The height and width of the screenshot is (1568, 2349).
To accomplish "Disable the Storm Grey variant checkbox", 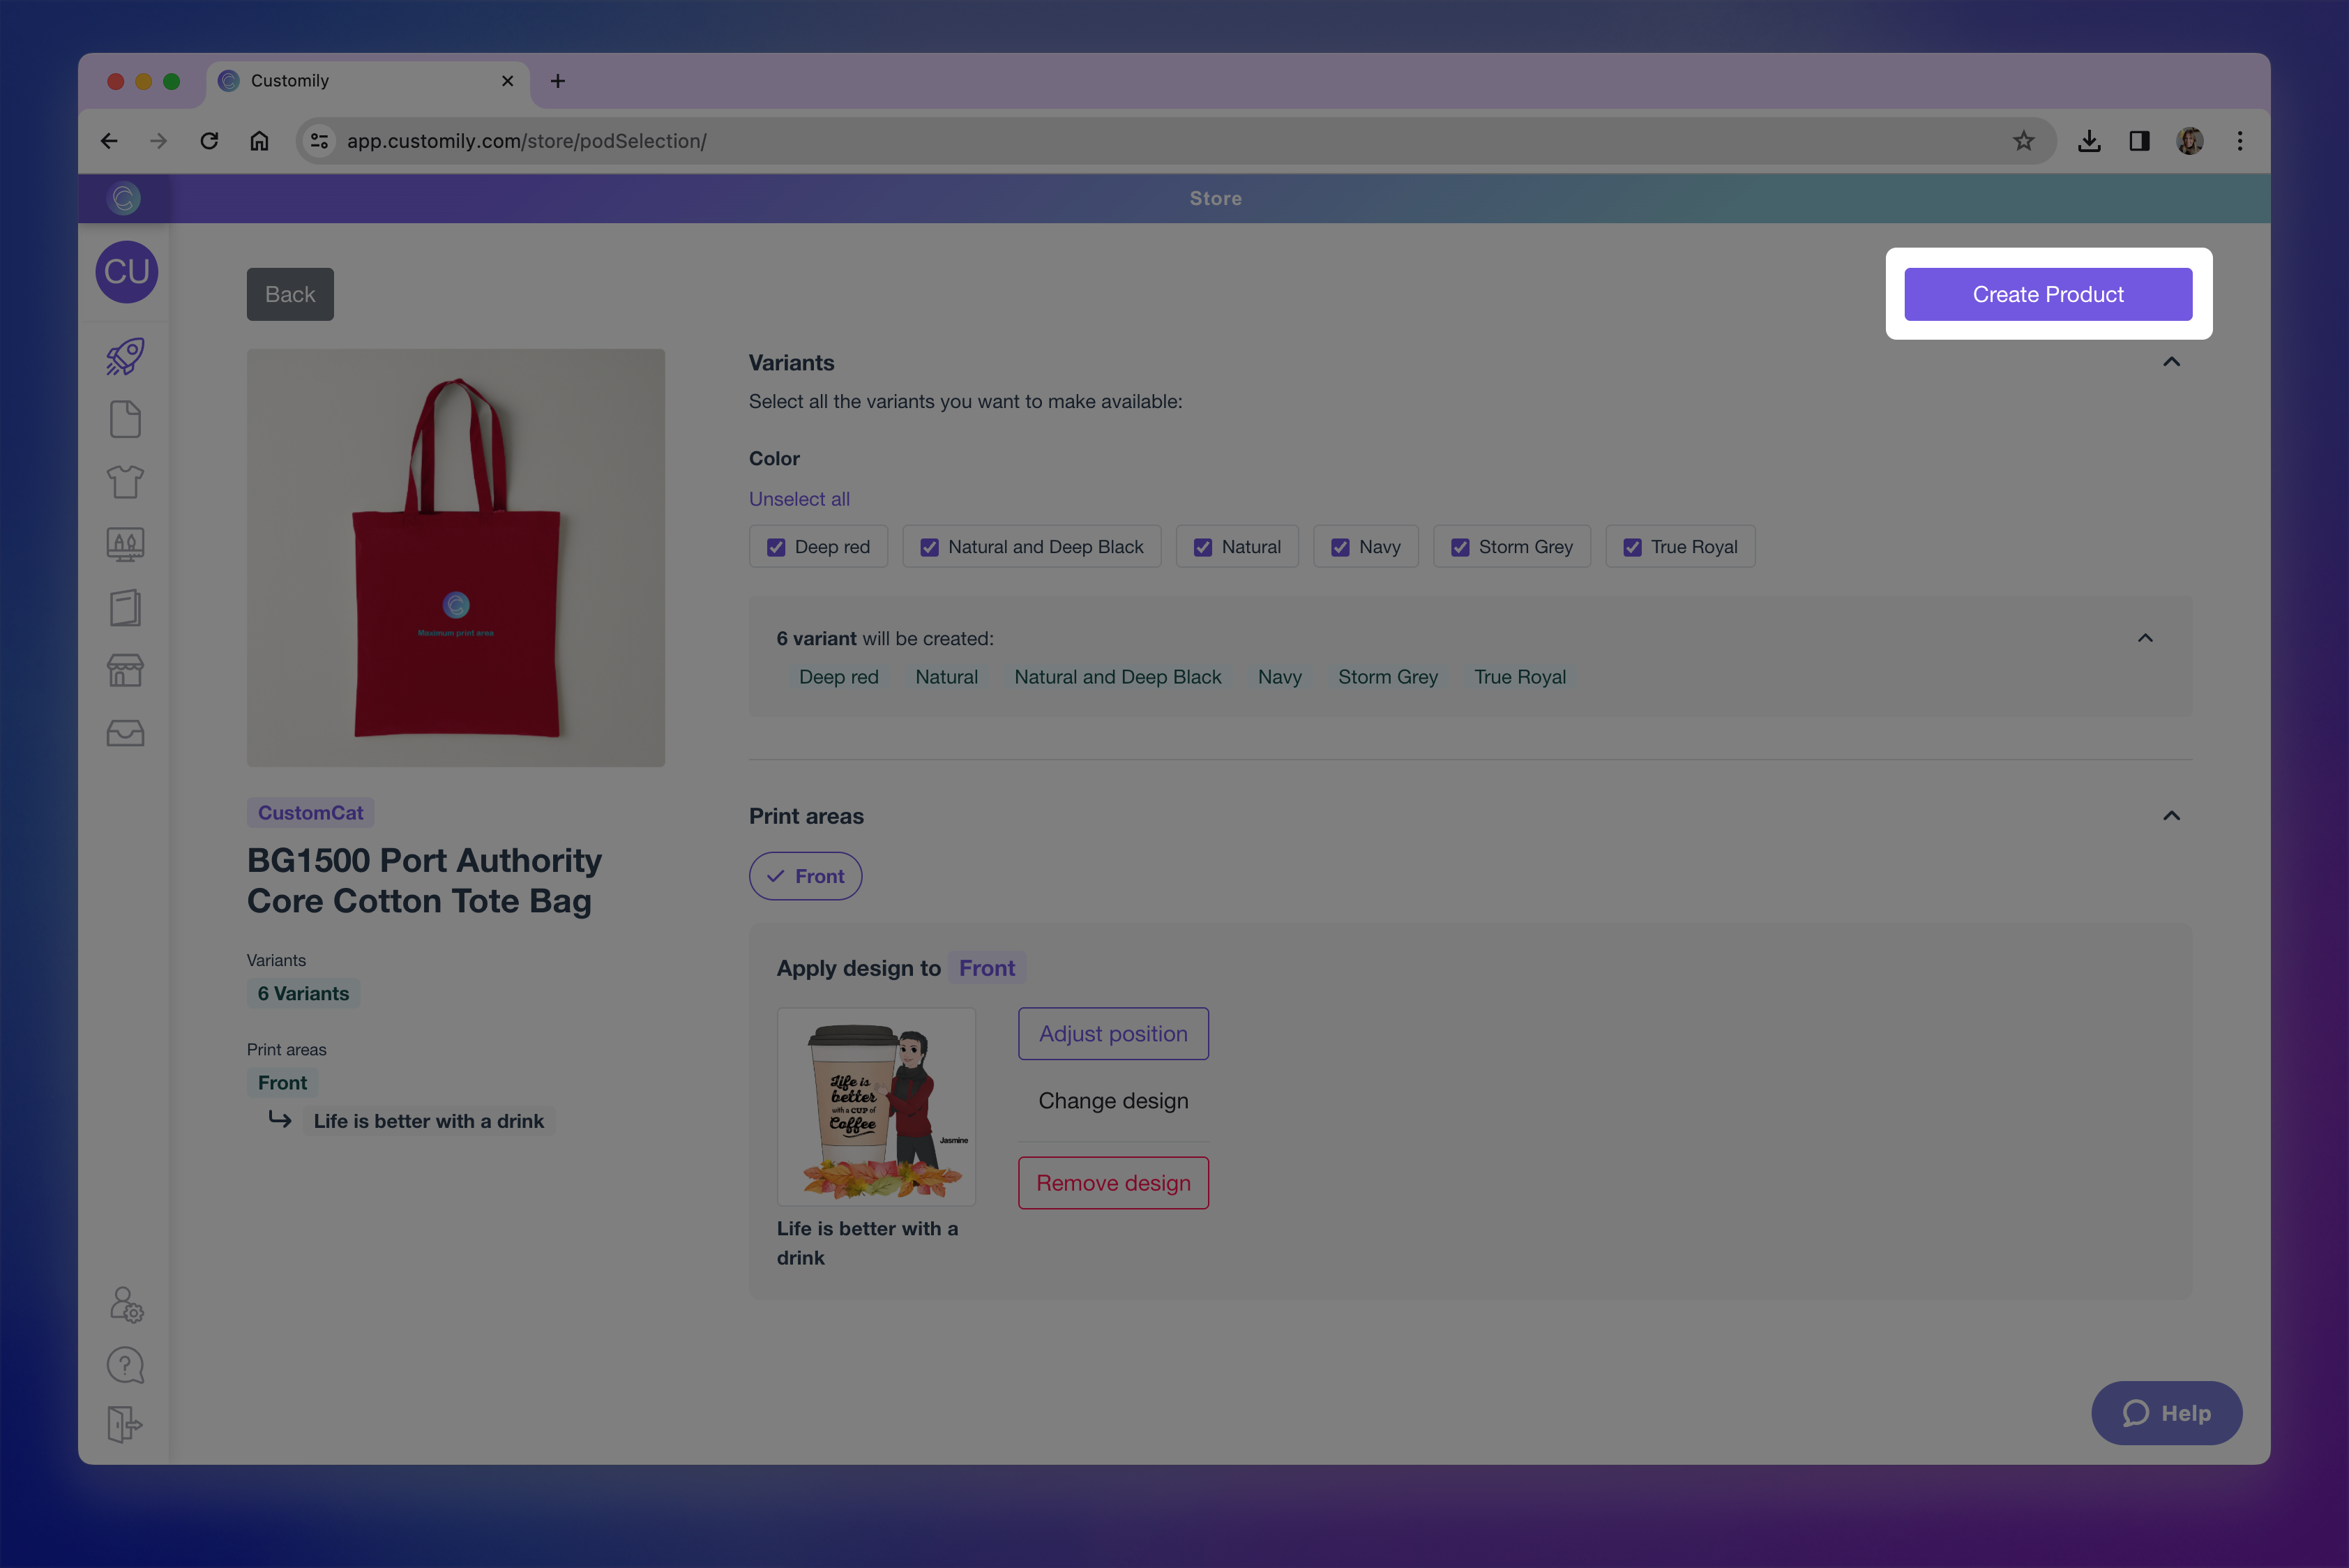I will 1460,546.
